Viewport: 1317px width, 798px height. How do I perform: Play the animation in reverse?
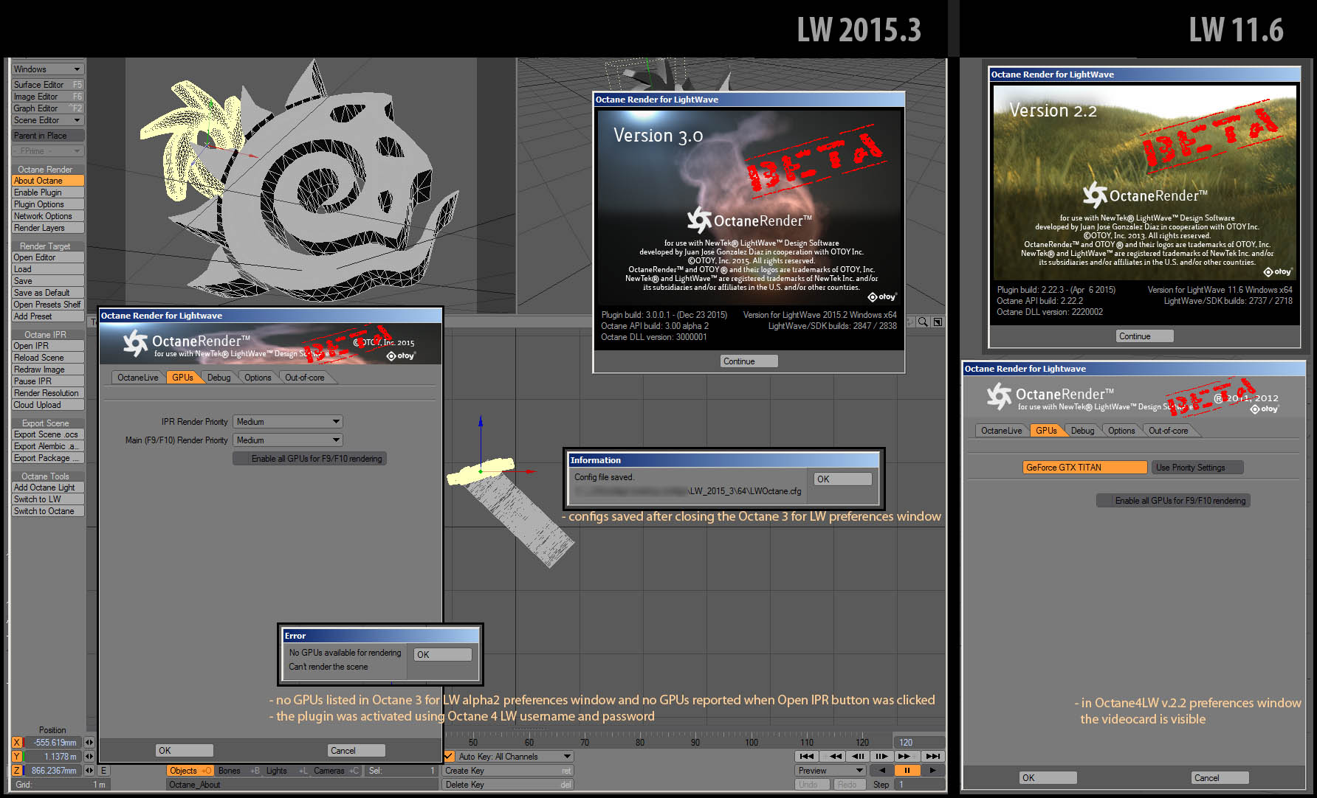click(x=881, y=770)
